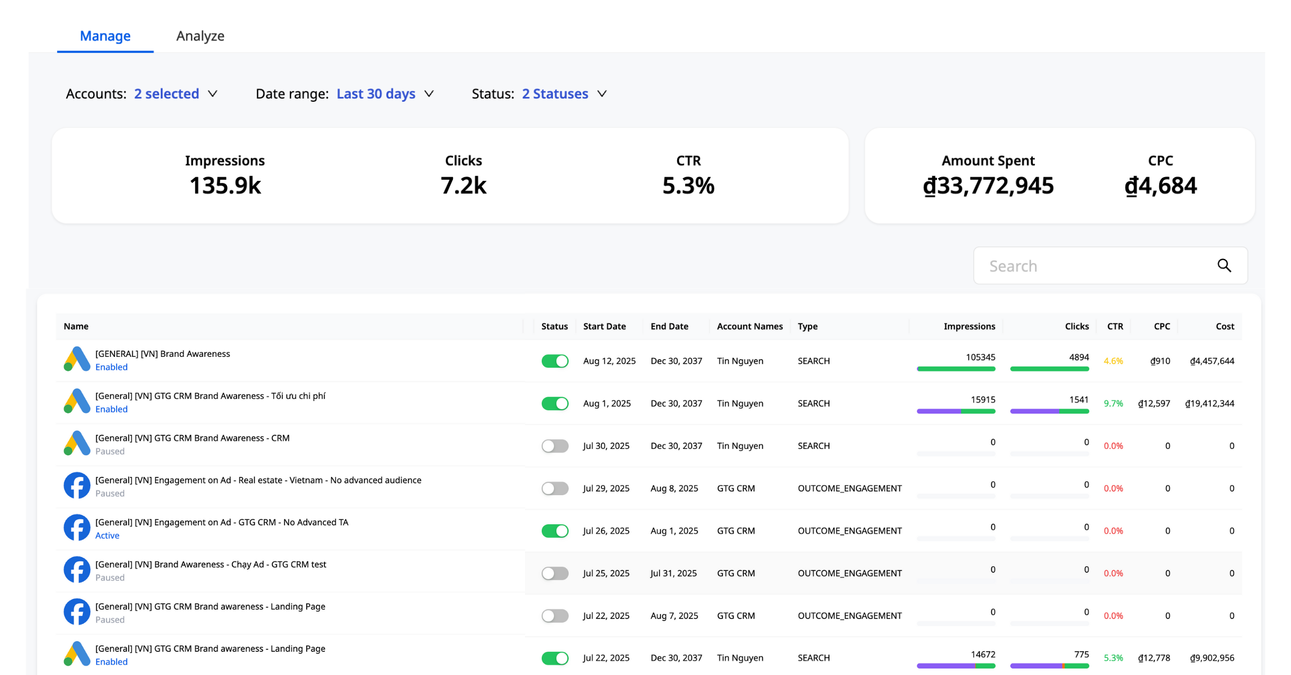
Task: Click Facebook icon for Real estate Vietnam campaign
Action: (77, 486)
